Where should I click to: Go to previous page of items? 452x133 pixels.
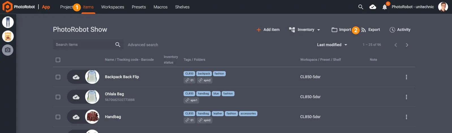coord(396,45)
